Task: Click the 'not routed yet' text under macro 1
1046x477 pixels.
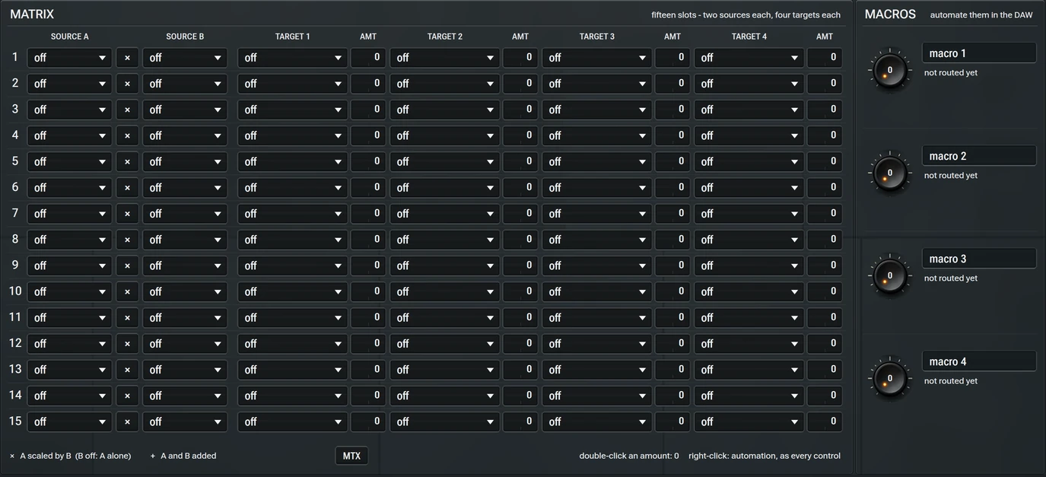Action: (x=951, y=73)
